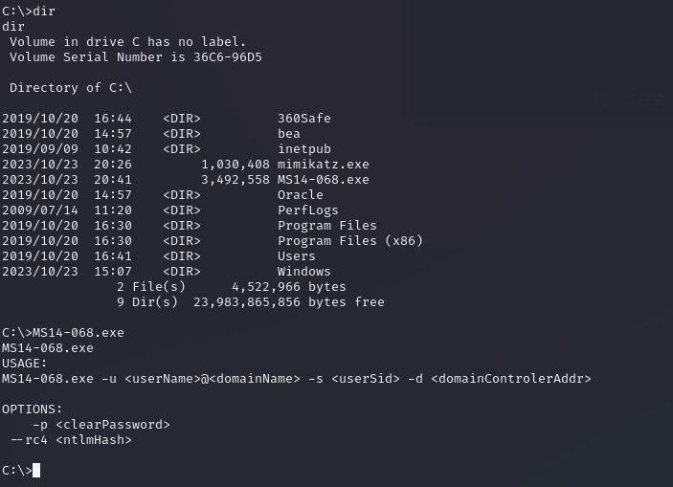This screenshot has width=673, height=487.
Task: Click the <domainControlerAddr> parameter text
Action: (x=510, y=378)
